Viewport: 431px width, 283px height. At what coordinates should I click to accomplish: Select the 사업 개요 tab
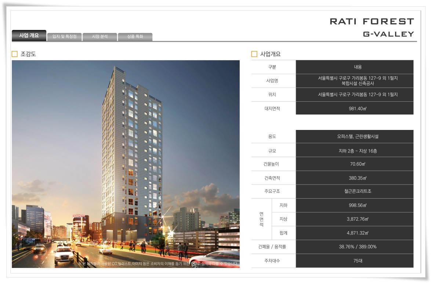coord(29,36)
